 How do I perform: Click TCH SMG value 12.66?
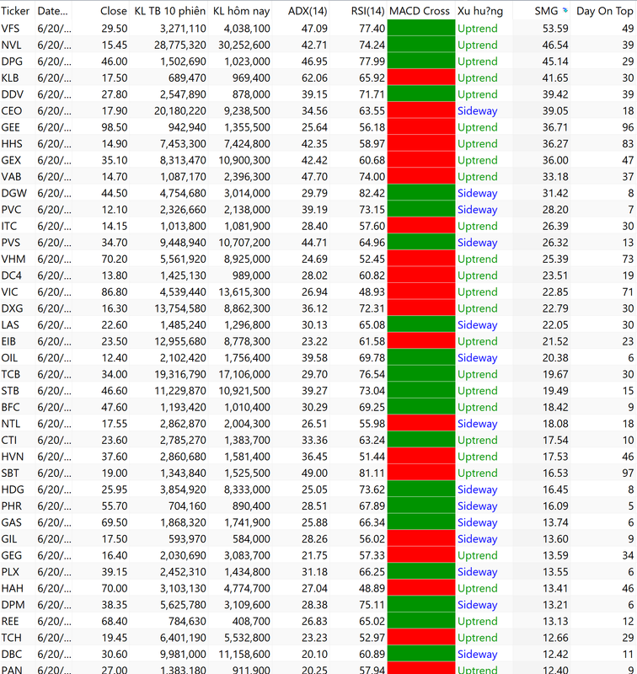(x=555, y=638)
